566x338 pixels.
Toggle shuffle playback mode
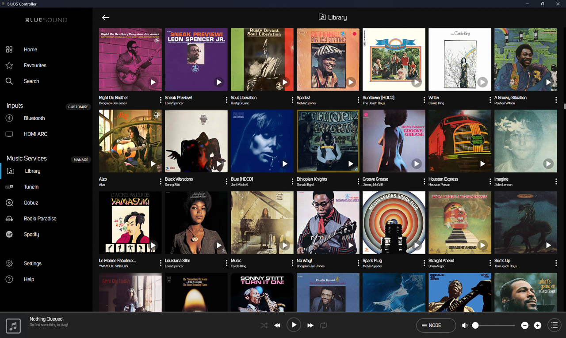coord(264,326)
